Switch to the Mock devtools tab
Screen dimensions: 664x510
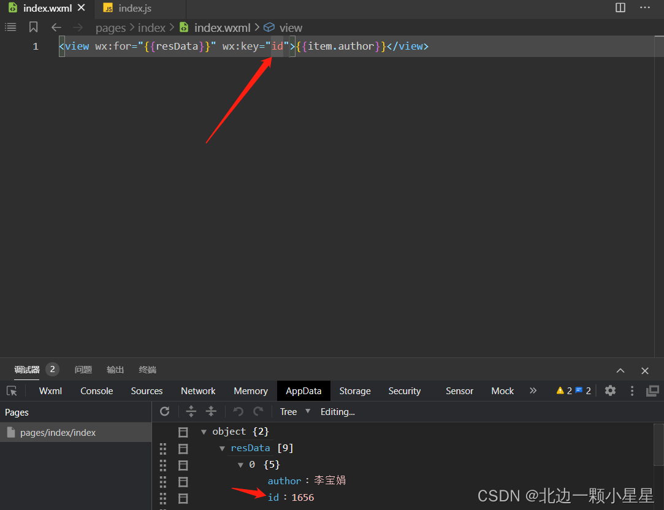(x=502, y=390)
